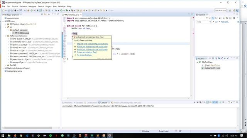Open the Window menu

62,7
